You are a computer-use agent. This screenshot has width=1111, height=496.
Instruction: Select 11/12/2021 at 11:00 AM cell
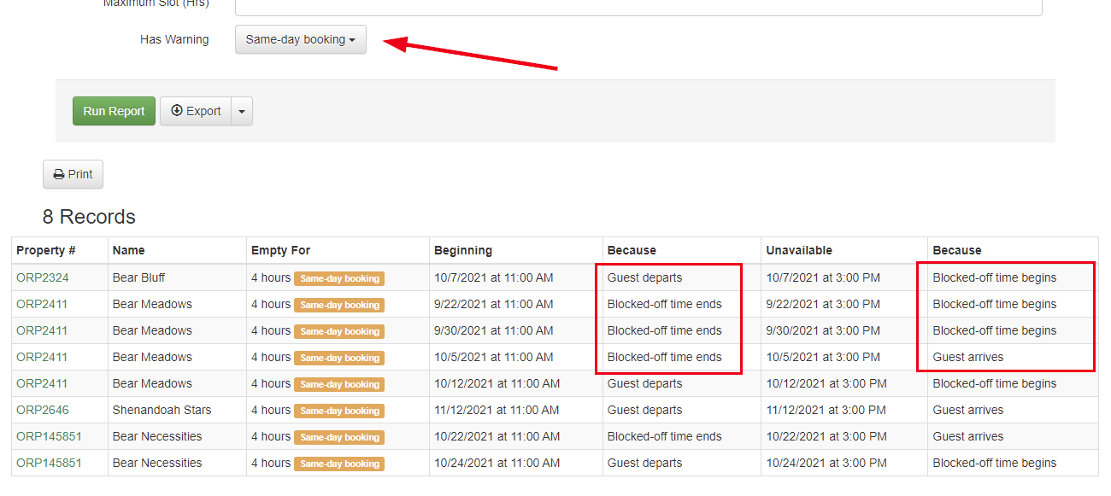516,410
